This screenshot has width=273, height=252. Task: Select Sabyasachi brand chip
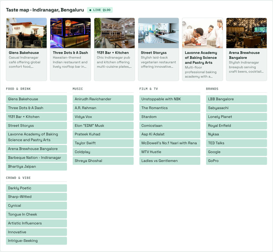click(236, 108)
